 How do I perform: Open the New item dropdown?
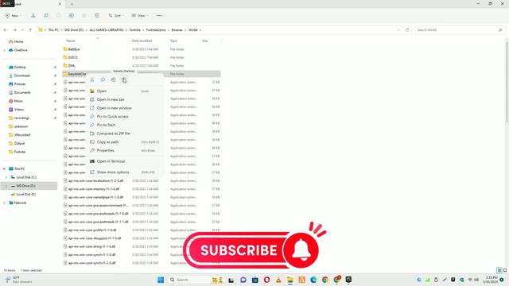click(x=14, y=16)
